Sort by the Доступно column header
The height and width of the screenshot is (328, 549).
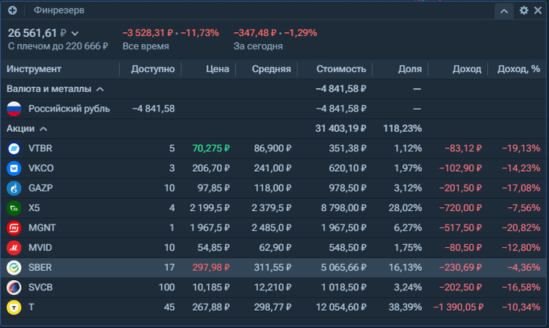coord(153,69)
